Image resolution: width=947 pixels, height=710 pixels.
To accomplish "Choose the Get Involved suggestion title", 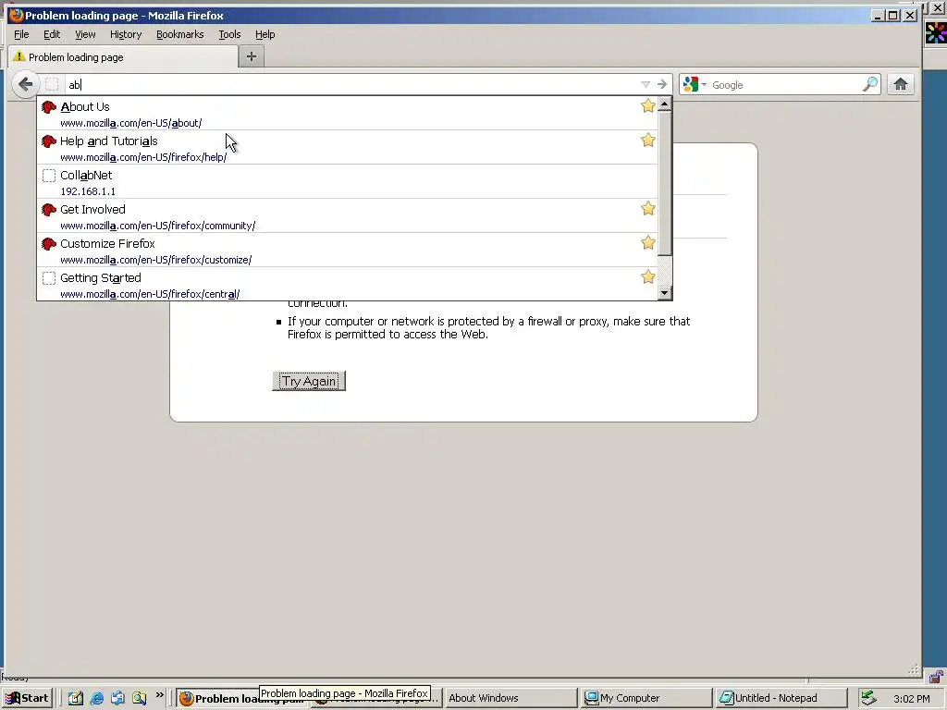I will point(92,210).
